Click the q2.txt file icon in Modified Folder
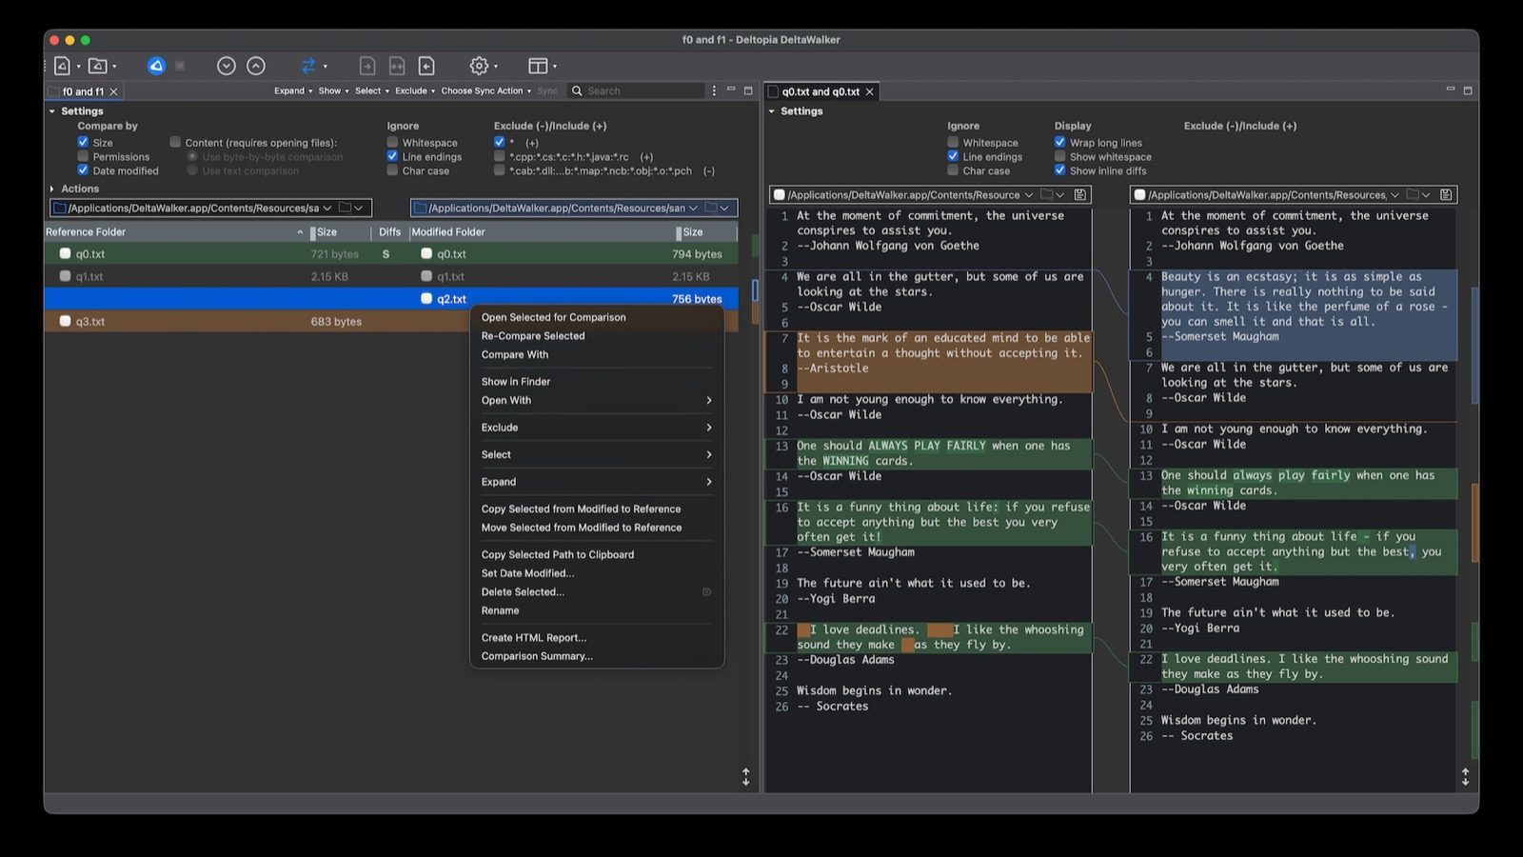Viewport: 1523px width, 857px height. 426,299
